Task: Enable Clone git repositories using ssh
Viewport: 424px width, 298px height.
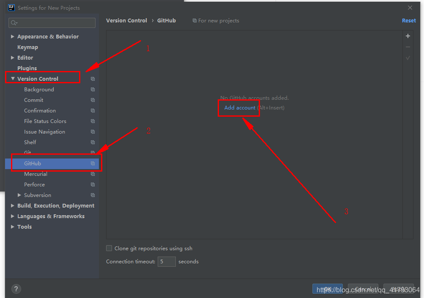Action: click(109, 248)
